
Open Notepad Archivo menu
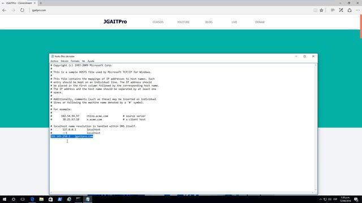tap(54, 61)
